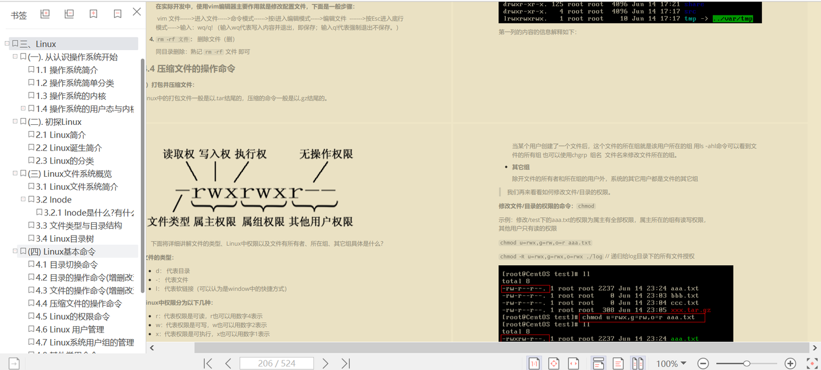
Task: Open the 100% zoom level dropdown
Action: click(x=672, y=364)
